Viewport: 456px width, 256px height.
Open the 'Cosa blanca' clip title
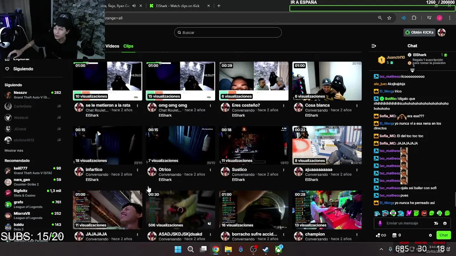317,105
